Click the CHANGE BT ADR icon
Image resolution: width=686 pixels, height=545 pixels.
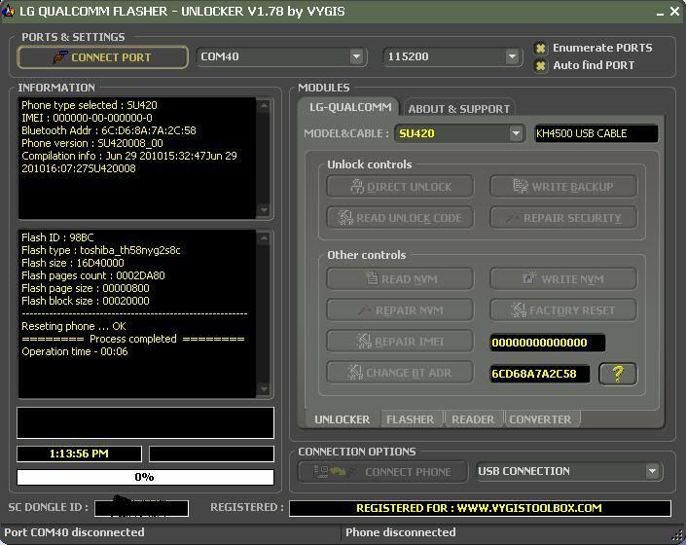pos(355,372)
